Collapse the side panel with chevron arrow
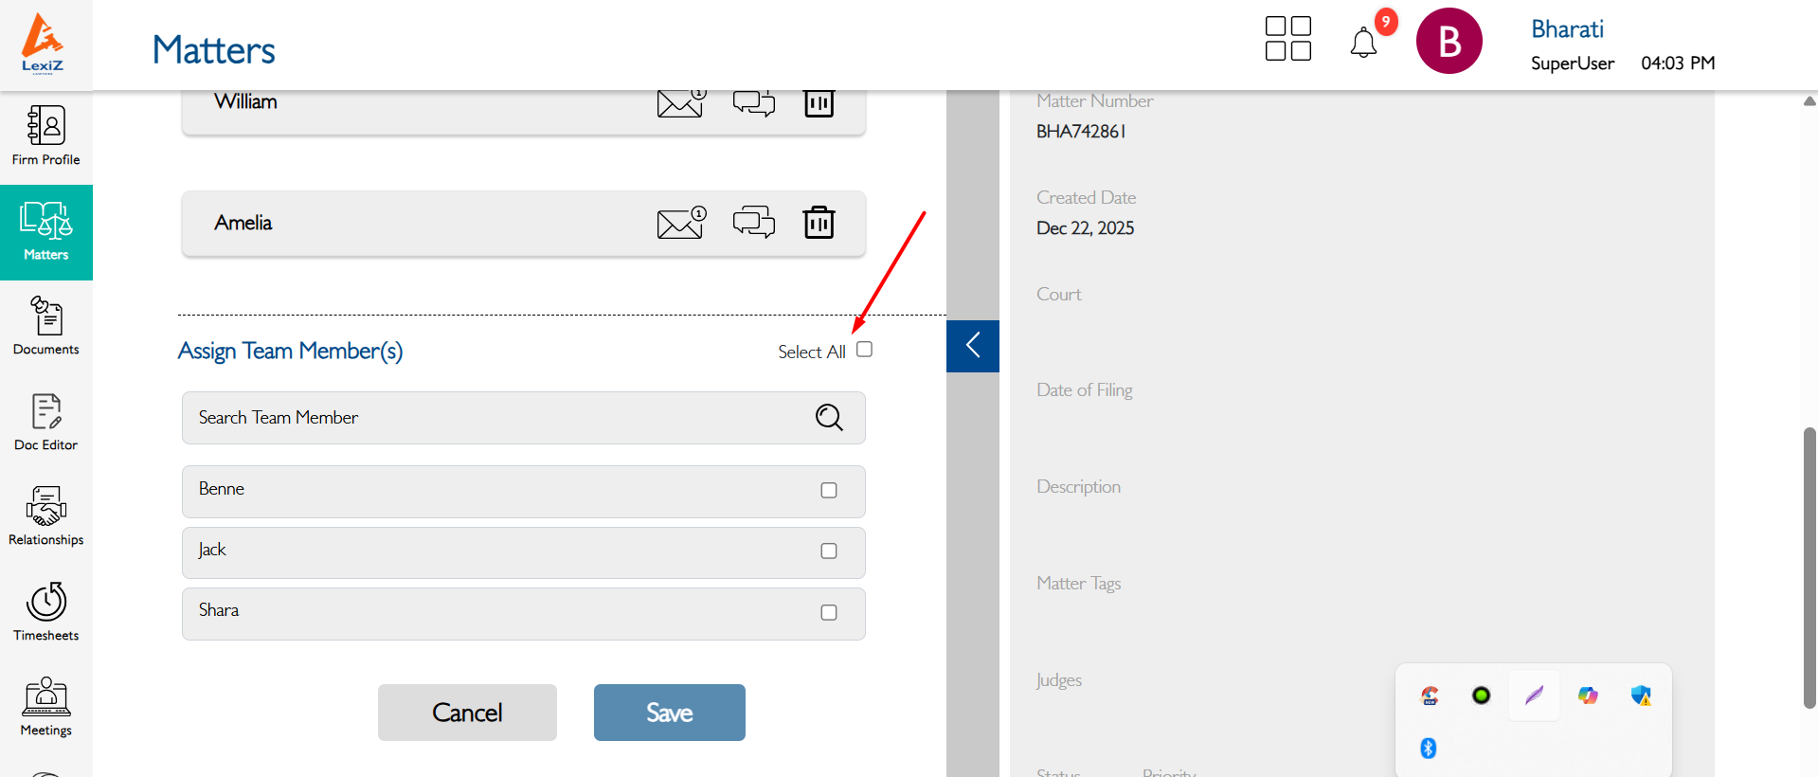This screenshot has width=1818, height=777. point(973,346)
